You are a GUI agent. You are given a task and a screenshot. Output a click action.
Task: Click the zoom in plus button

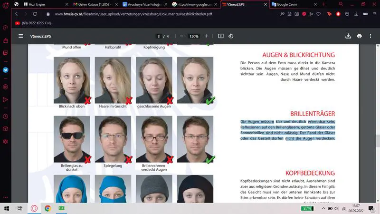pos(206,36)
